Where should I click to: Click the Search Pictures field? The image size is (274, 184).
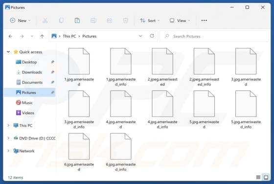(x=214, y=36)
